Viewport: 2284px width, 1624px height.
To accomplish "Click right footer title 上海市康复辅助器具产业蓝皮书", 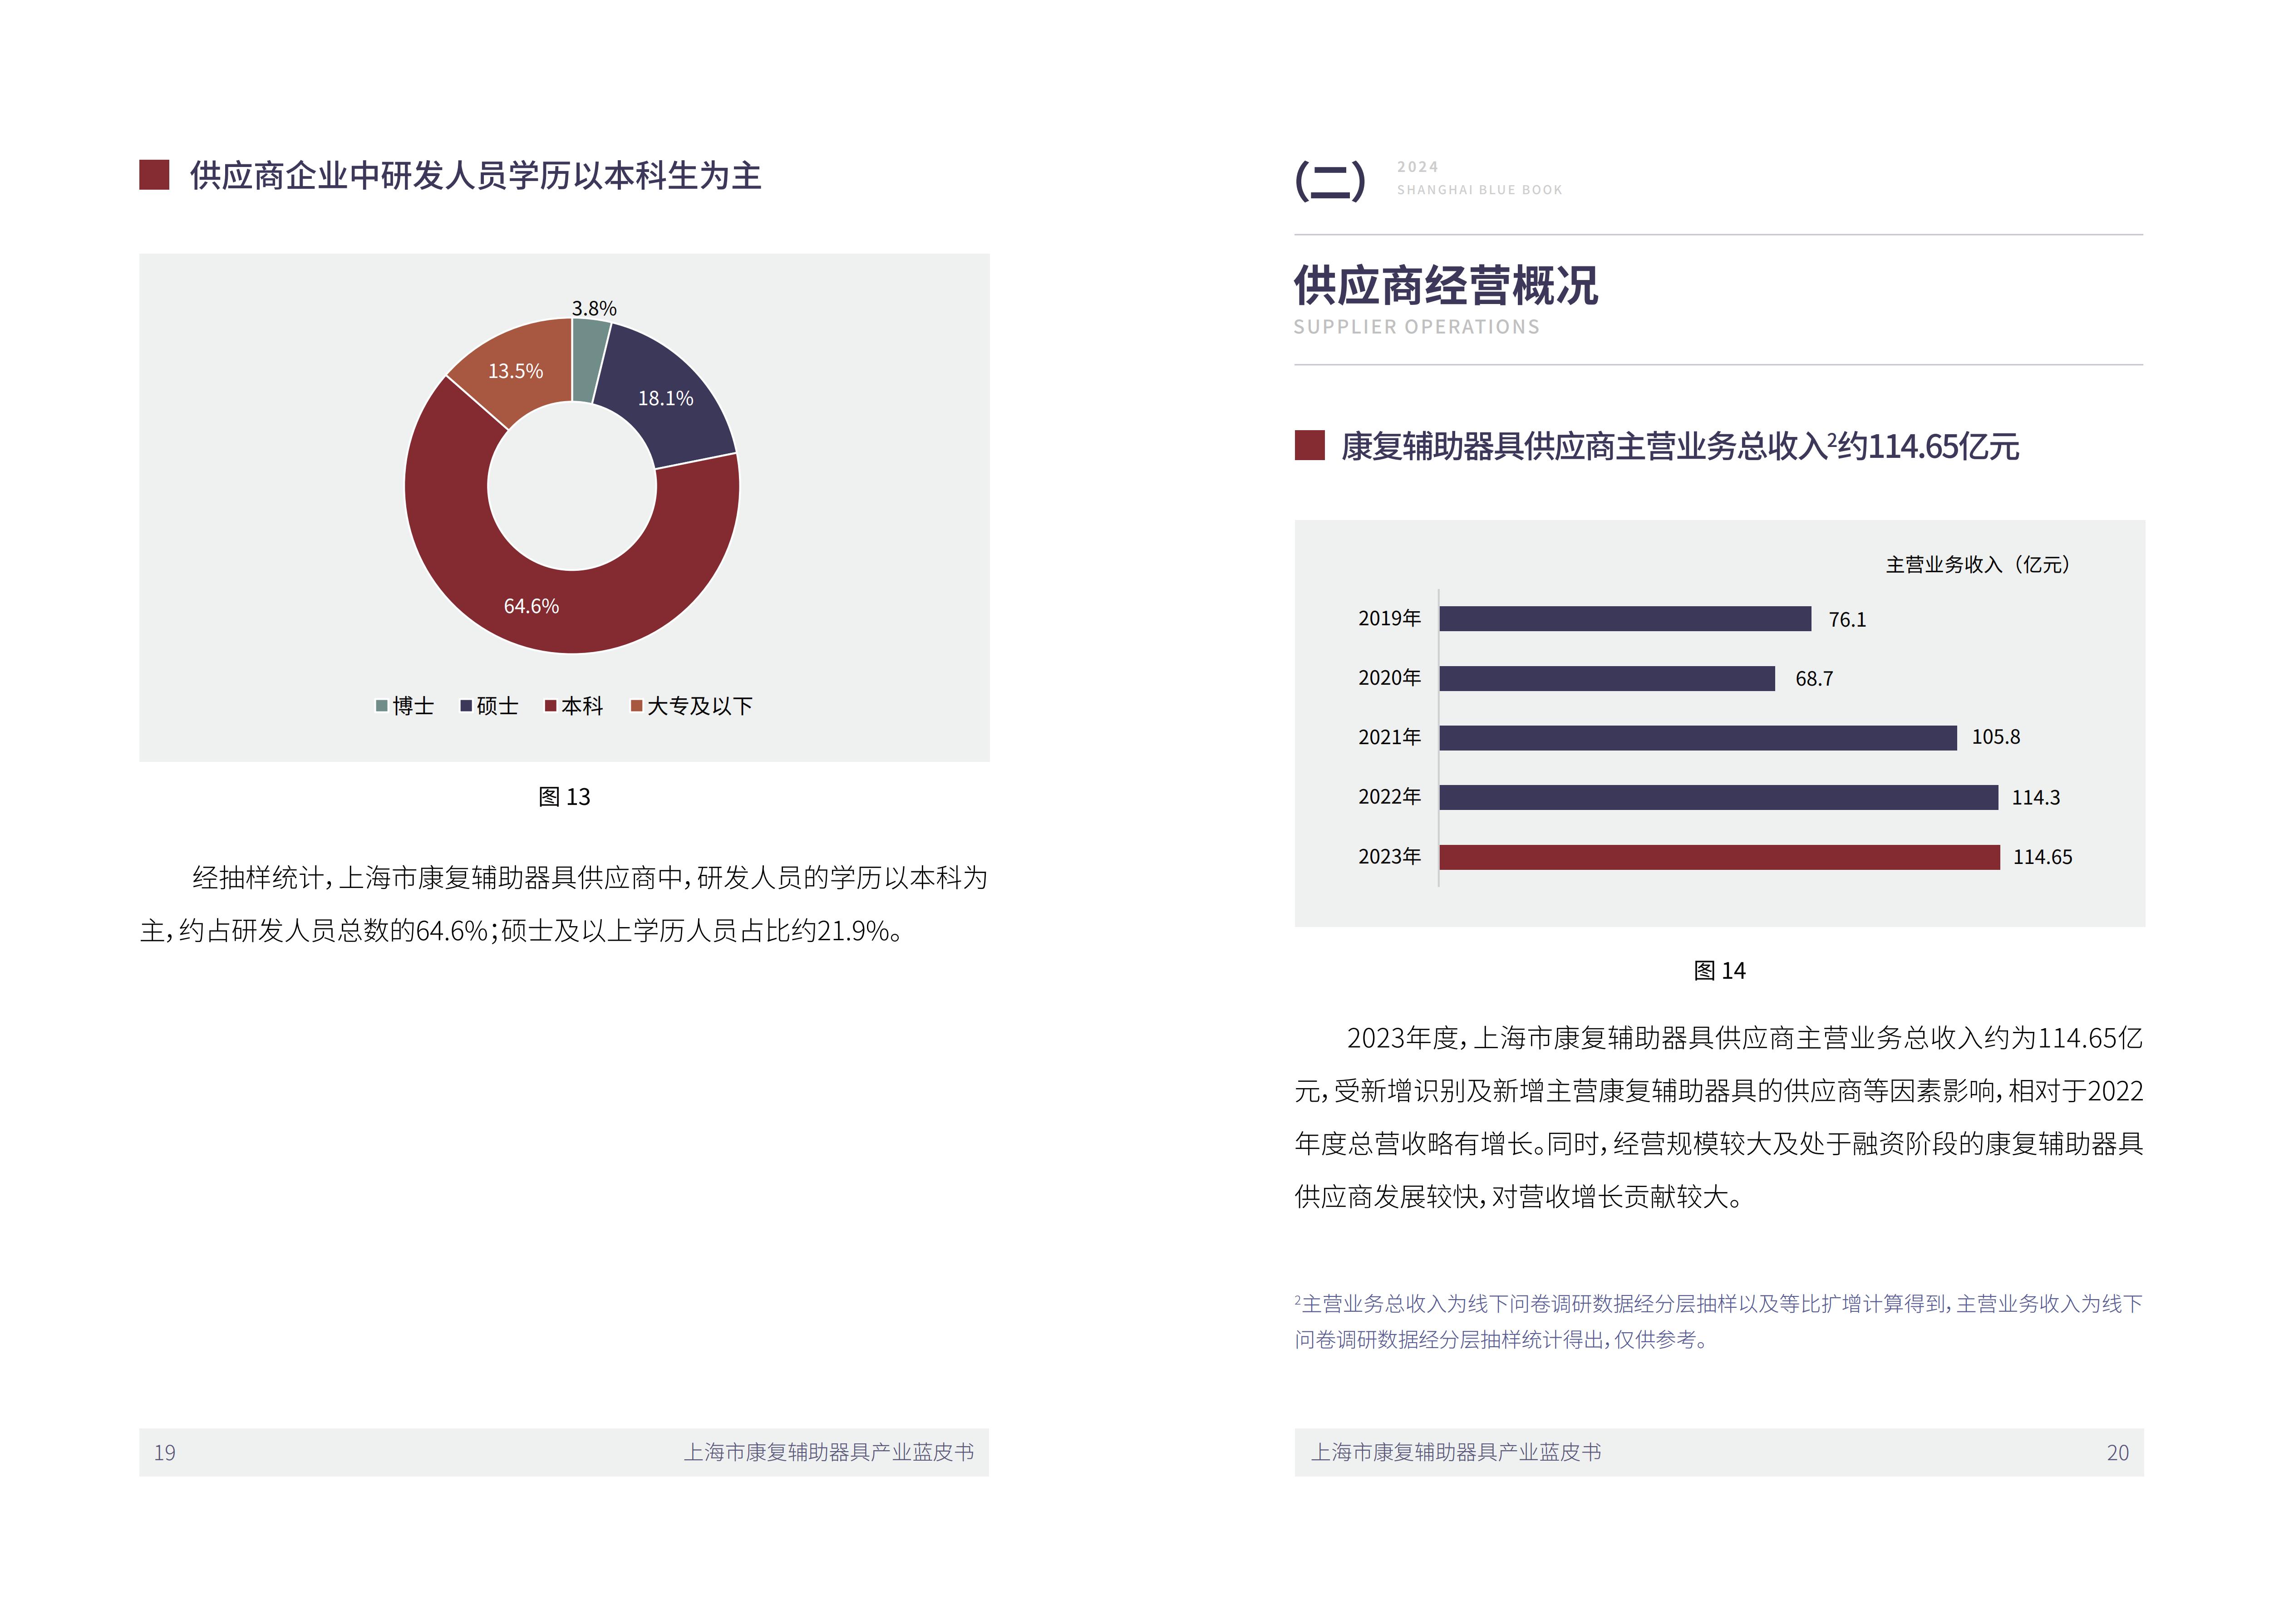I will tap(1455, 1452).
